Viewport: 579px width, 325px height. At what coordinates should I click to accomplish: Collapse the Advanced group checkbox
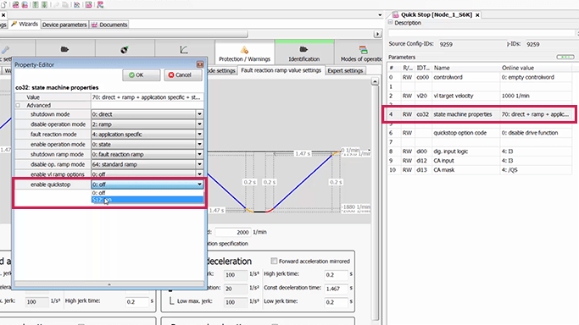coord(18,106)
